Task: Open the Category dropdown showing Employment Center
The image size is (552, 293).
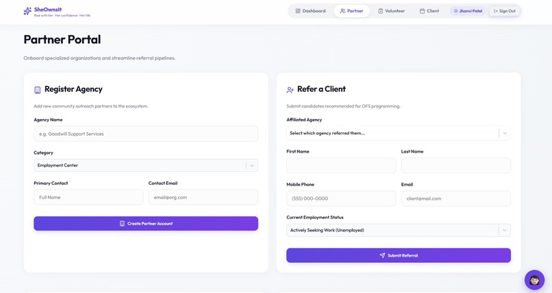Action: click(146, 165)
